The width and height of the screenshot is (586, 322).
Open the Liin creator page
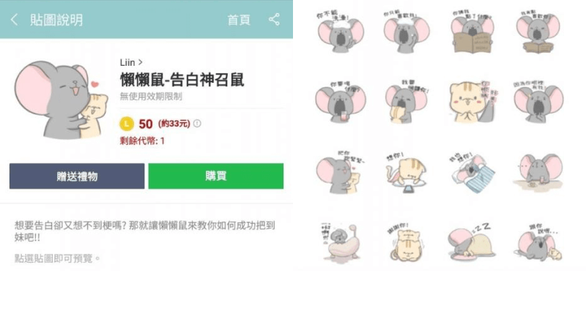pos(131,62)
